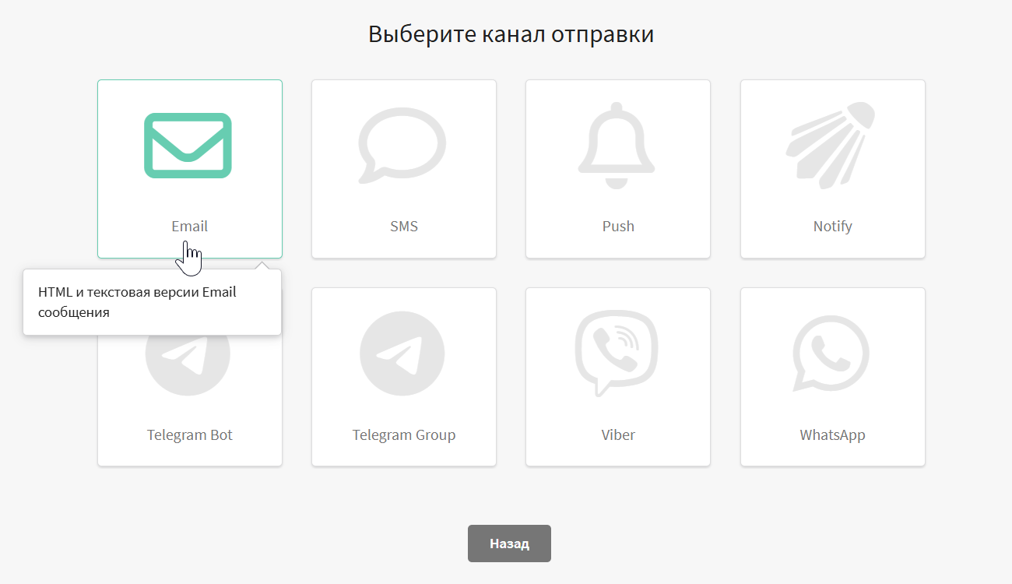Pick the Push bell icon
Image resolution: width=1012 pixels, height=584 pixels.
pos(617,146)
